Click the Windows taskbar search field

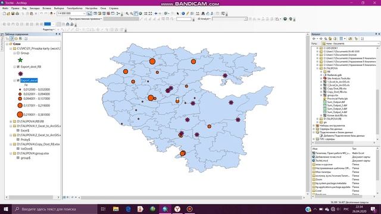coord(55,209)
